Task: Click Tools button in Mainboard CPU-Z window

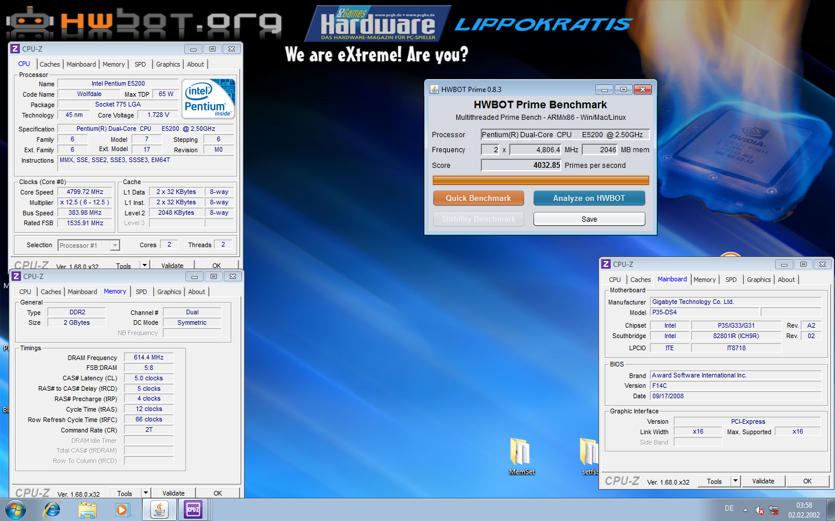Action: [x=714, y=481]
